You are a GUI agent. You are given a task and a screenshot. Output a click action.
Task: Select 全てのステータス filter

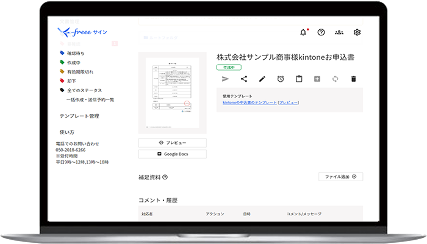pyautogui.click(x=81, y=90)
